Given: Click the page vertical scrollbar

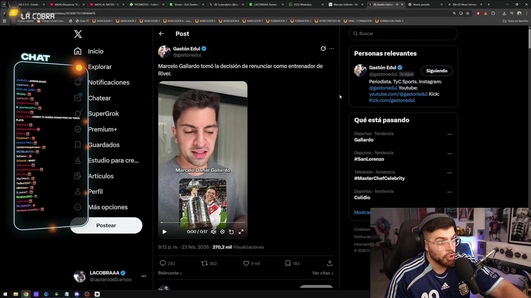Looking at the screenshot, I should [529, 38].
